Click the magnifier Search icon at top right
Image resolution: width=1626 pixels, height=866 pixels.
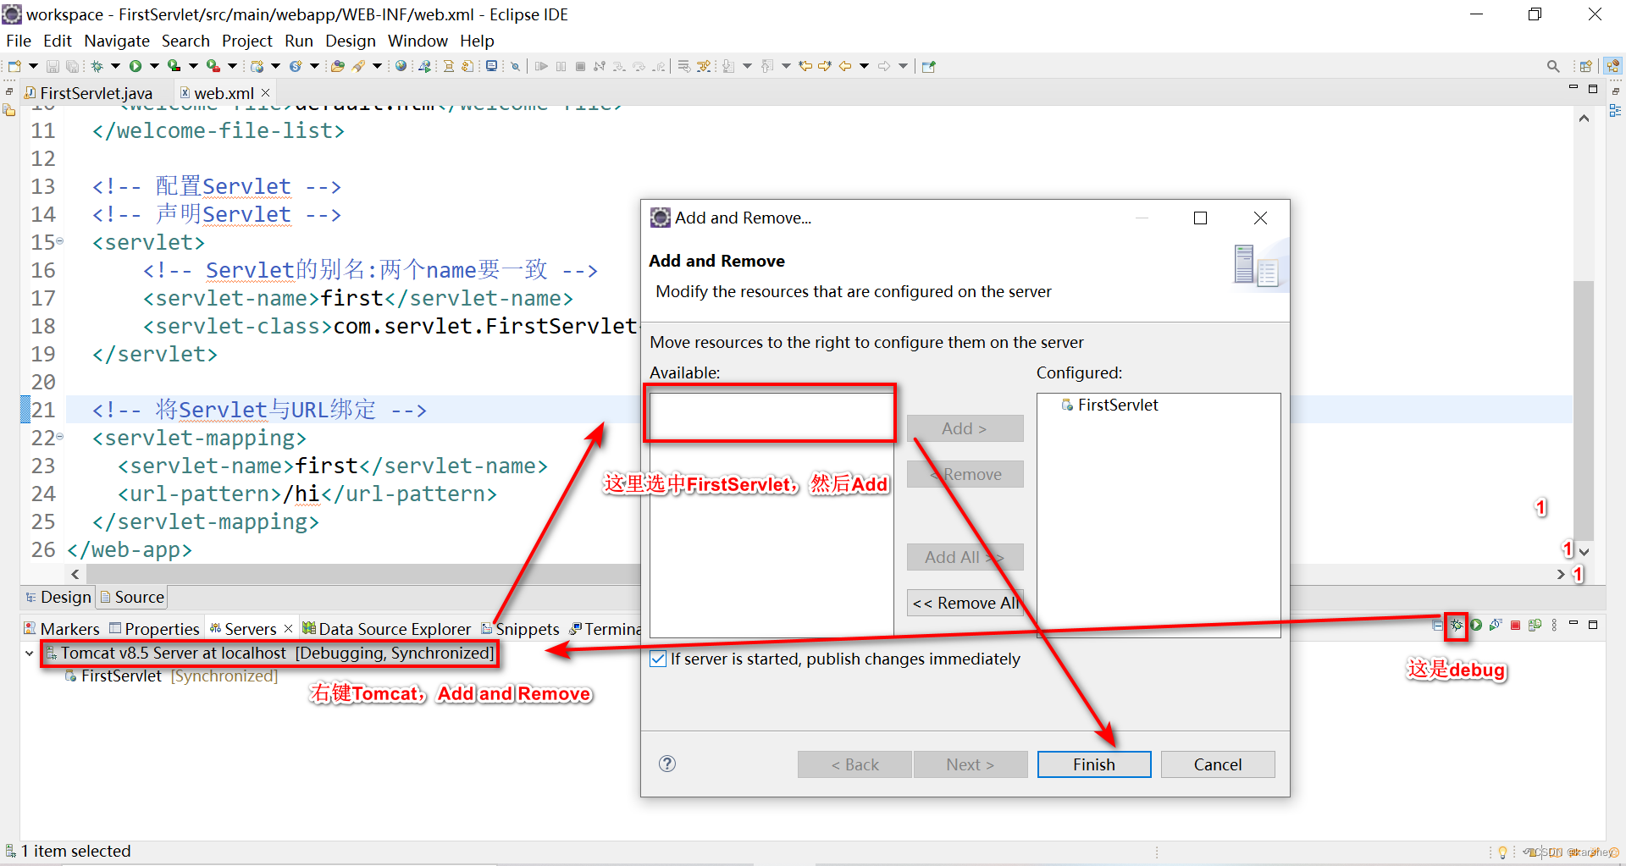pyautogui.click(x=1552, y=66)
